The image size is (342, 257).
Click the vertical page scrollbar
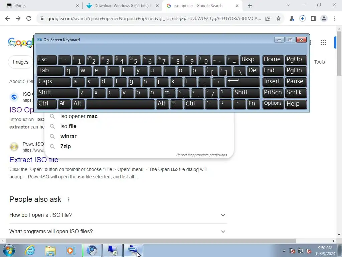[339, 54]
